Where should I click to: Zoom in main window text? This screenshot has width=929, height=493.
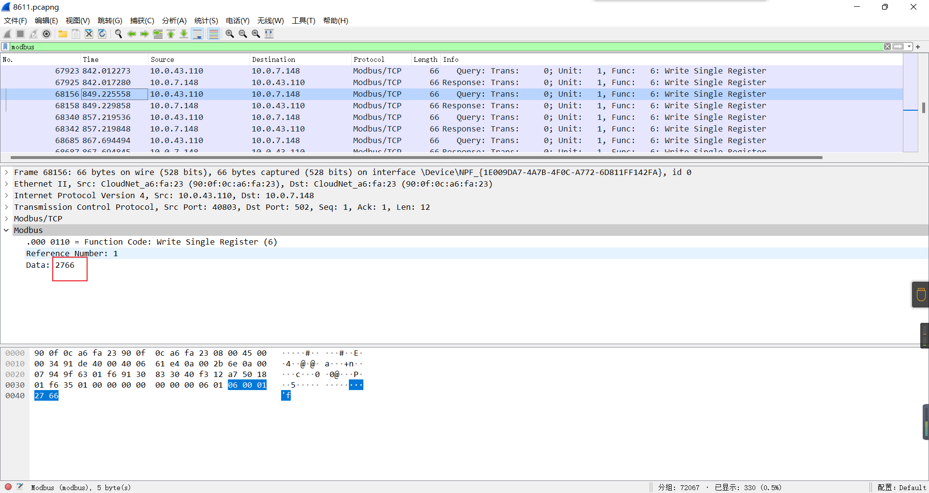(230, 34)
